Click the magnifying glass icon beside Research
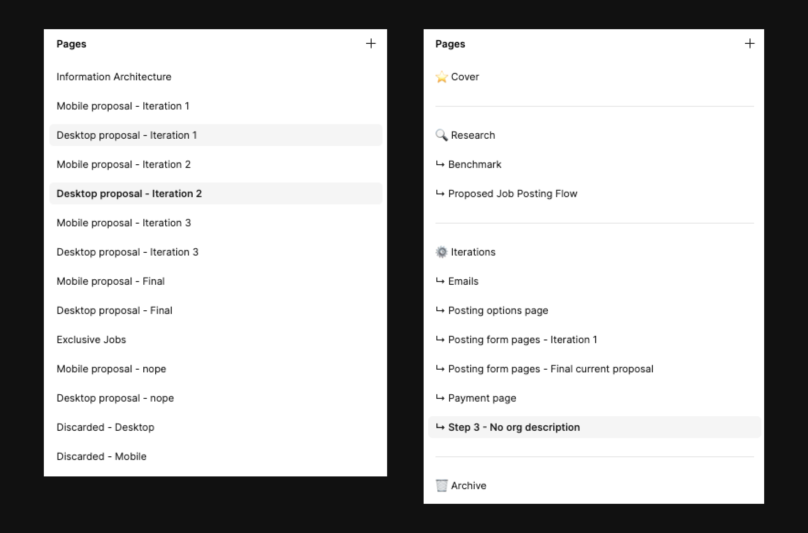The height and width of the screenshot is (533, 808). click(x=441, y=135)
